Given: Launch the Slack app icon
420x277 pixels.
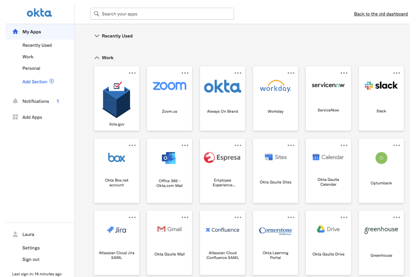Looking at the screenshot, I should (381, 86).
